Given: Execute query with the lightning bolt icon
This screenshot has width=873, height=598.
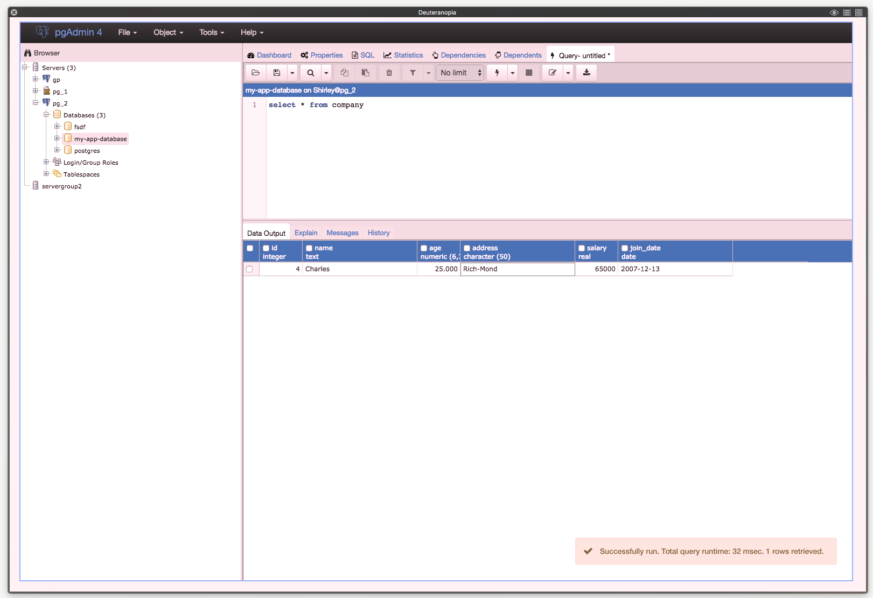Looking at the screenshot, I should (x=497, y=73).
